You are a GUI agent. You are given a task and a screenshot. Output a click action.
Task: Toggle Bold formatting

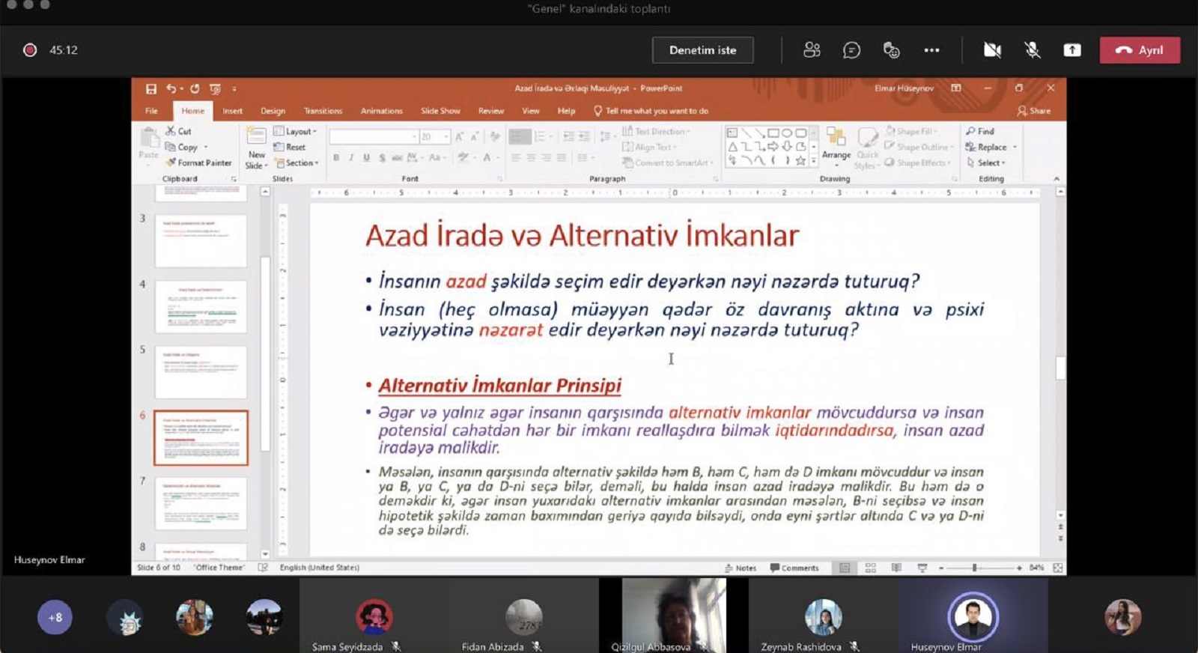[x=336, y=157]
